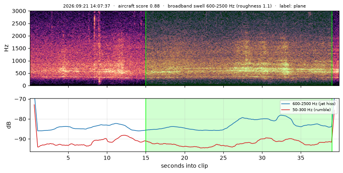Screen dimensions: 343x173
Task: Click the red rumble peak near 12 seconds
Action: tap(124, 136)
